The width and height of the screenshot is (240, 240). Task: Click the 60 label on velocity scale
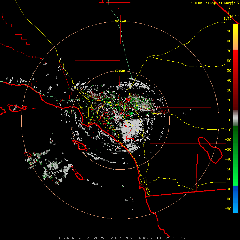click(229, 61)
